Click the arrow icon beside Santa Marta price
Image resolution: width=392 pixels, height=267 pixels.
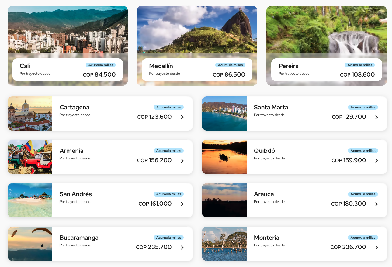click(x=376, y=117)
